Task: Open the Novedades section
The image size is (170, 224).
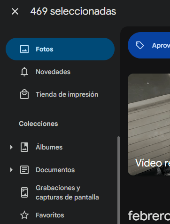Action: [x=60, y=72]
